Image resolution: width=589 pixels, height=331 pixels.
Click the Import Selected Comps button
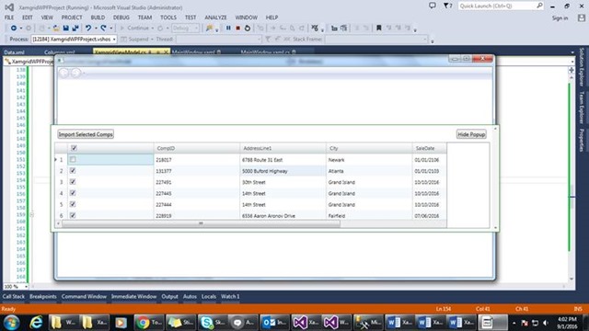pyautogui.click(x=86, y=134)
